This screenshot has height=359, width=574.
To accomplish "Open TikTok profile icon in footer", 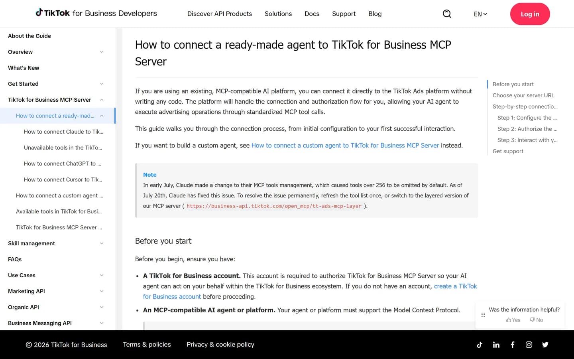I will 480,345.
